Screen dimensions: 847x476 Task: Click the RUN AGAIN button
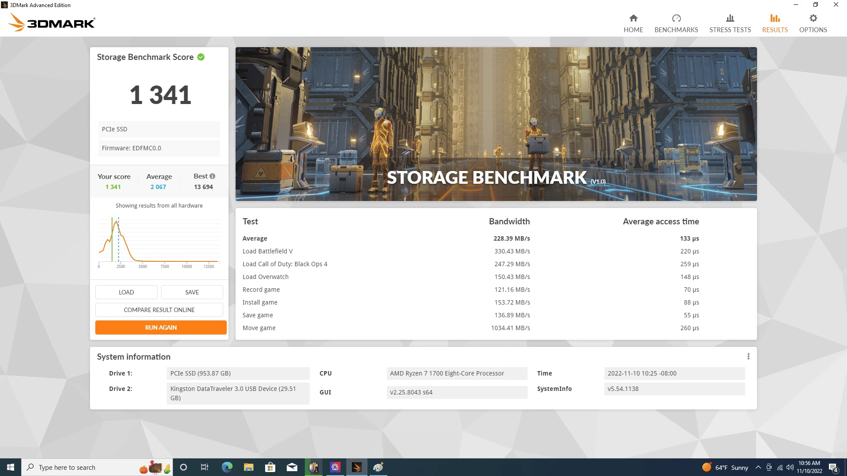point(161,327)
